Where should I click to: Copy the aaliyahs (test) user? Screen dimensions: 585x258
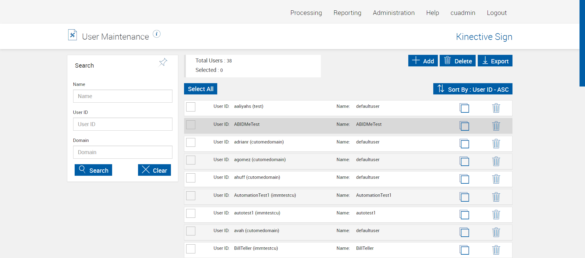click(464, 108)
